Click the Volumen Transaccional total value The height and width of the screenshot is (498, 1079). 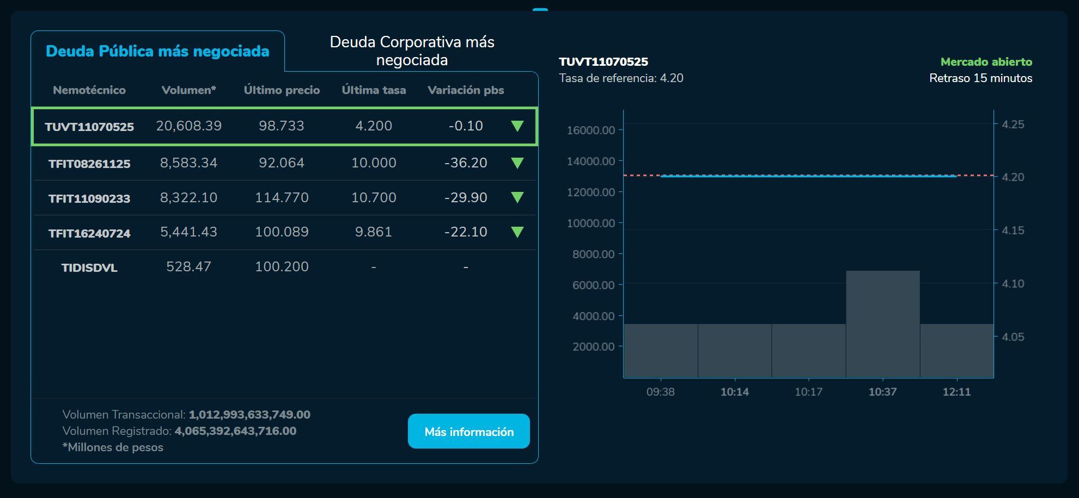point(248,414)
